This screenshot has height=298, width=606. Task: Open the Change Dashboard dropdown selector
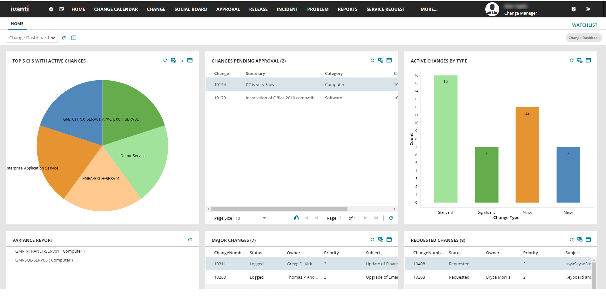tap(32, 38)
